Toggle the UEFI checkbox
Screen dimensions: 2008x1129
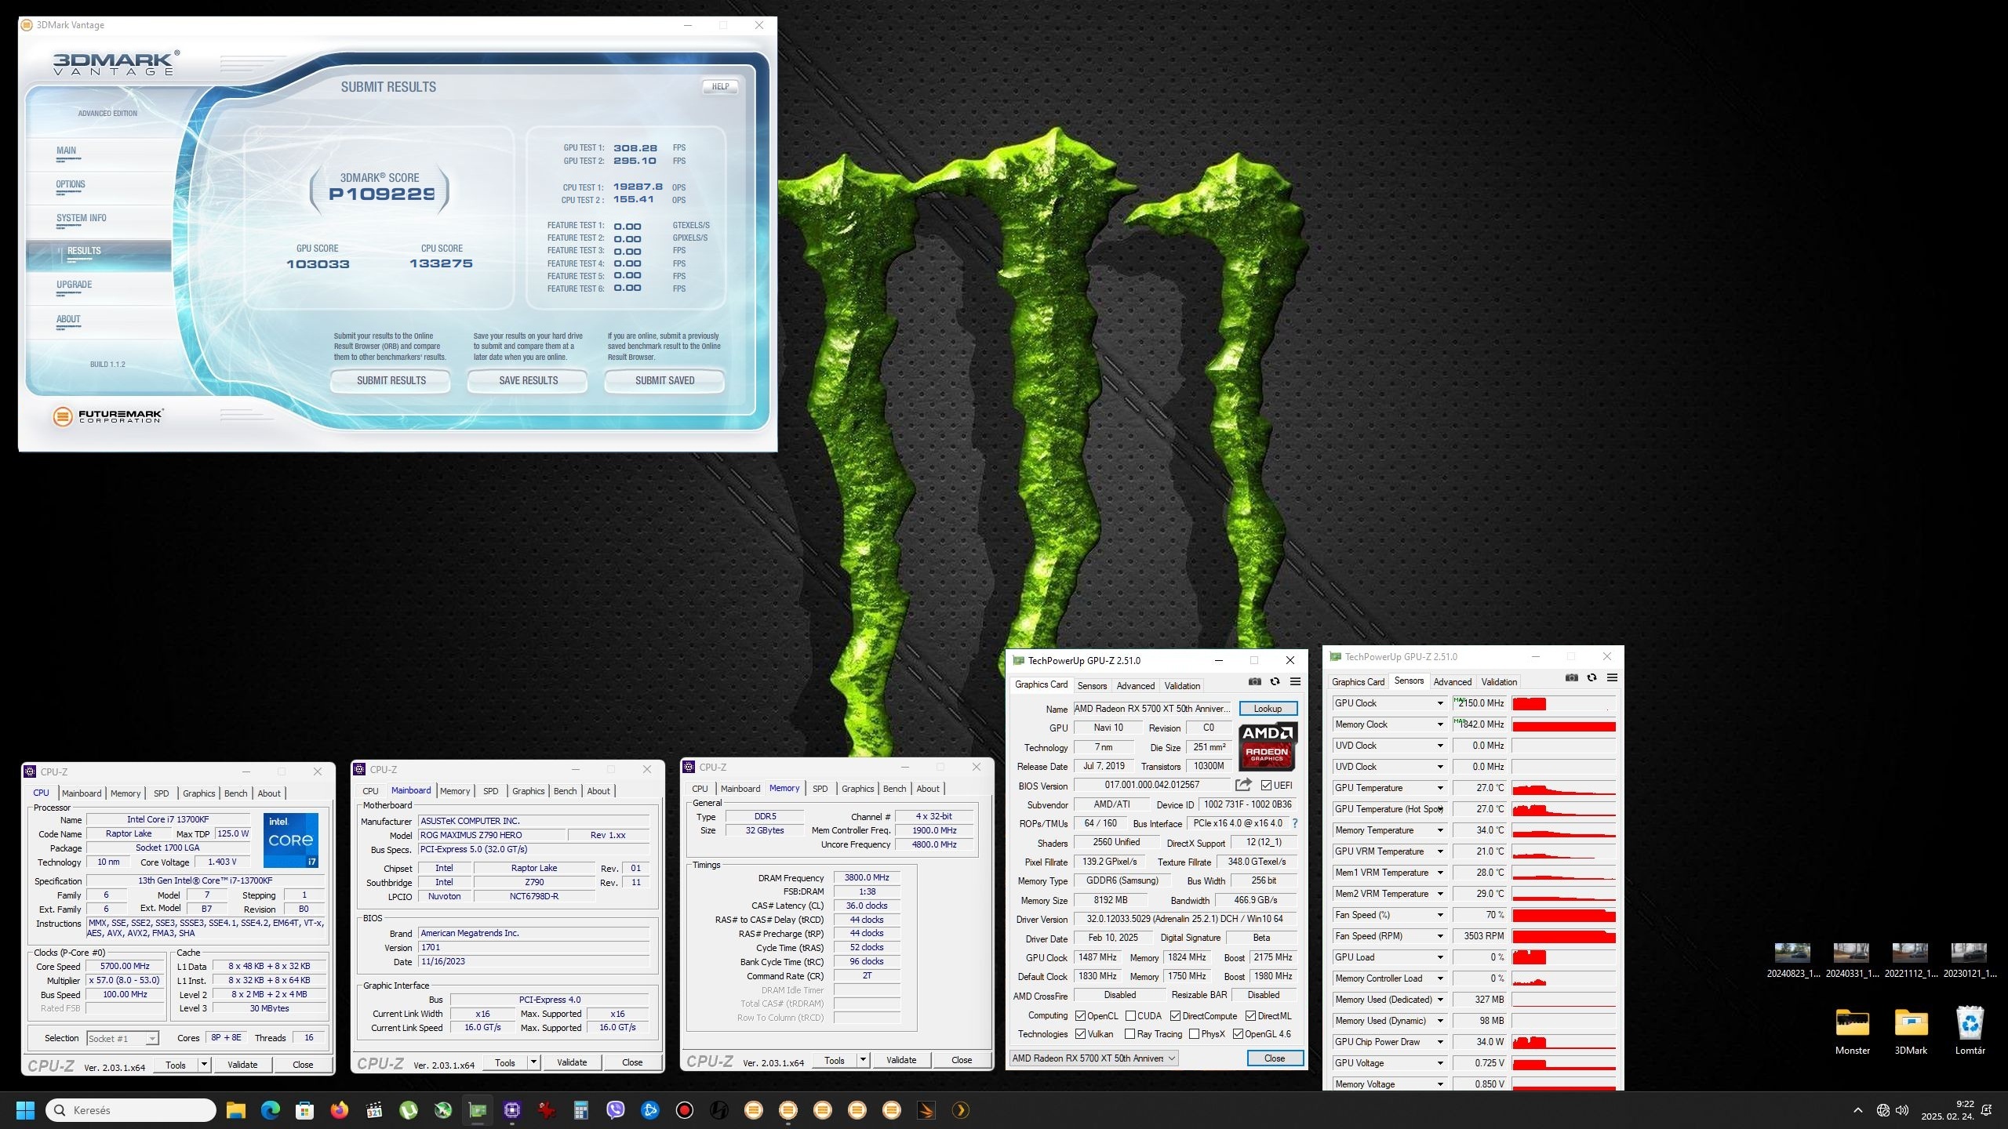[1266, 785]
